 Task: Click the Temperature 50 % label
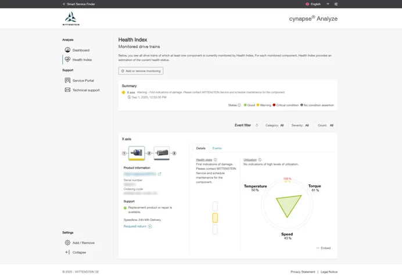pyautogui.click(x=256, y=188)
